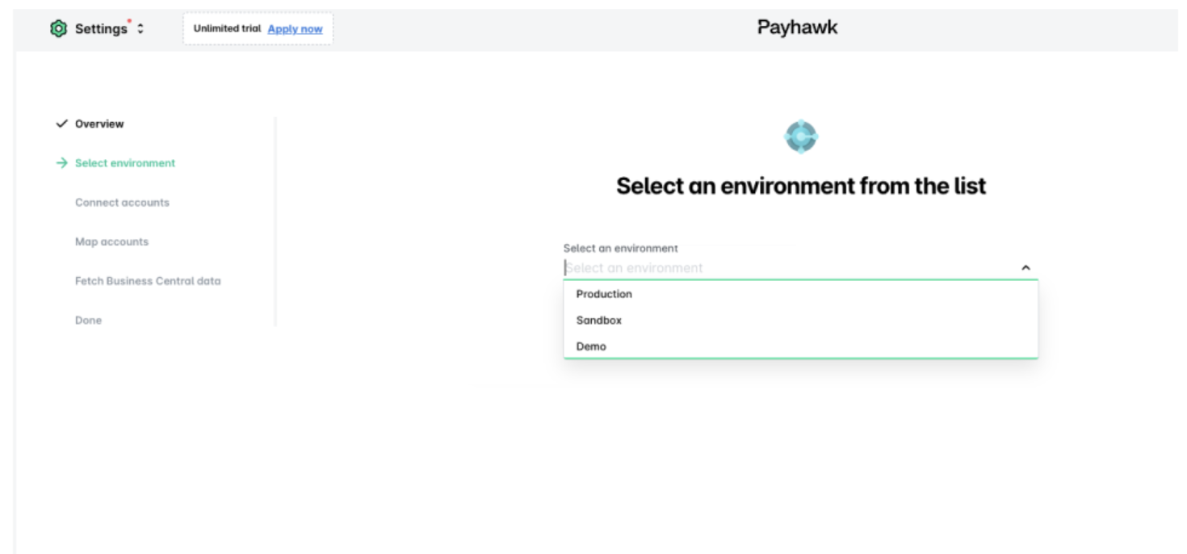The height and width of the screenshot is (554, 1187).
Task: Click the Settings gear icon
Action: pos(58,29)
